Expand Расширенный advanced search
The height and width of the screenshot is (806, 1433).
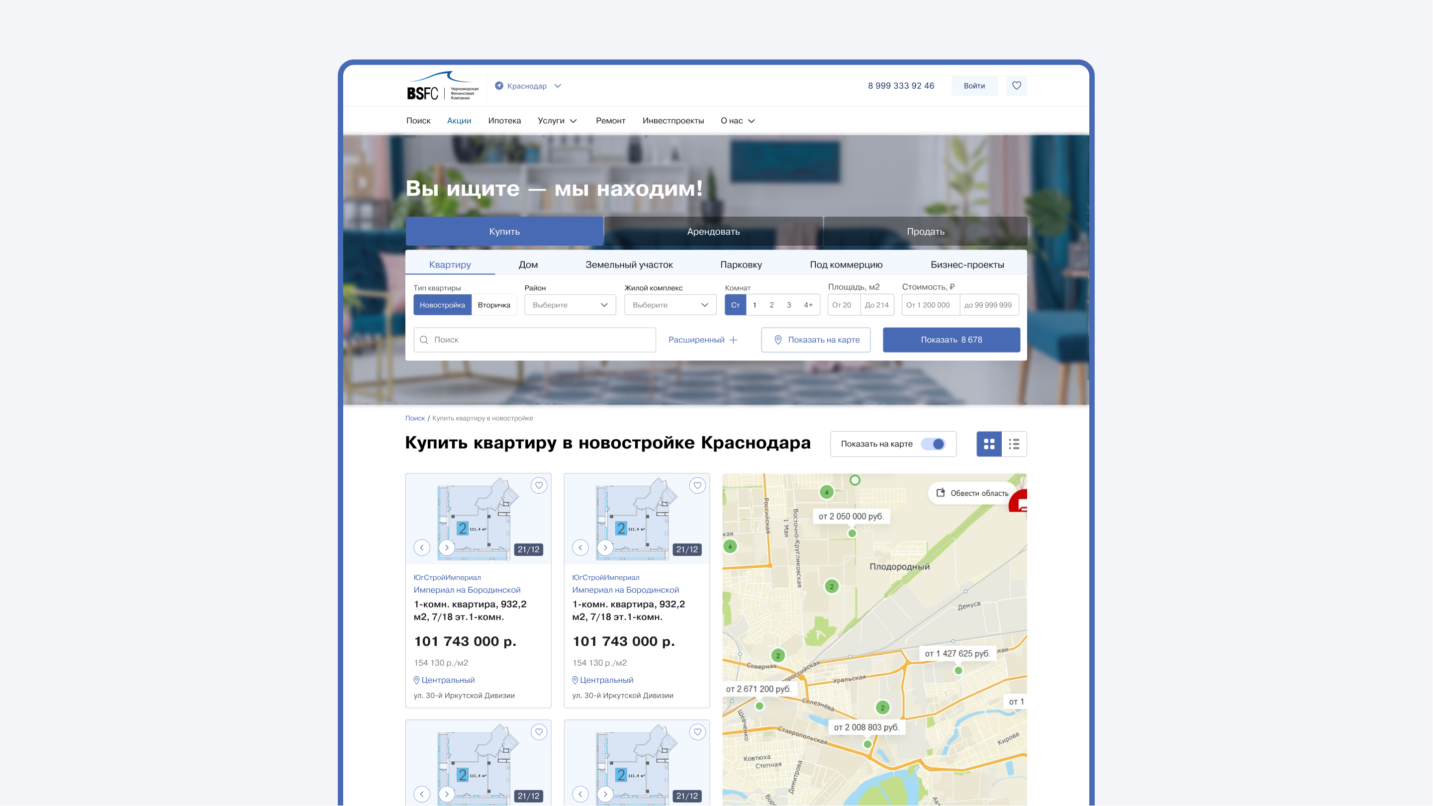tap(703, 340)
